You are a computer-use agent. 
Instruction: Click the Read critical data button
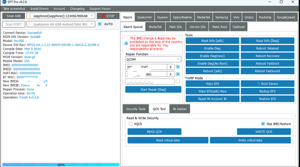point(168,140)
